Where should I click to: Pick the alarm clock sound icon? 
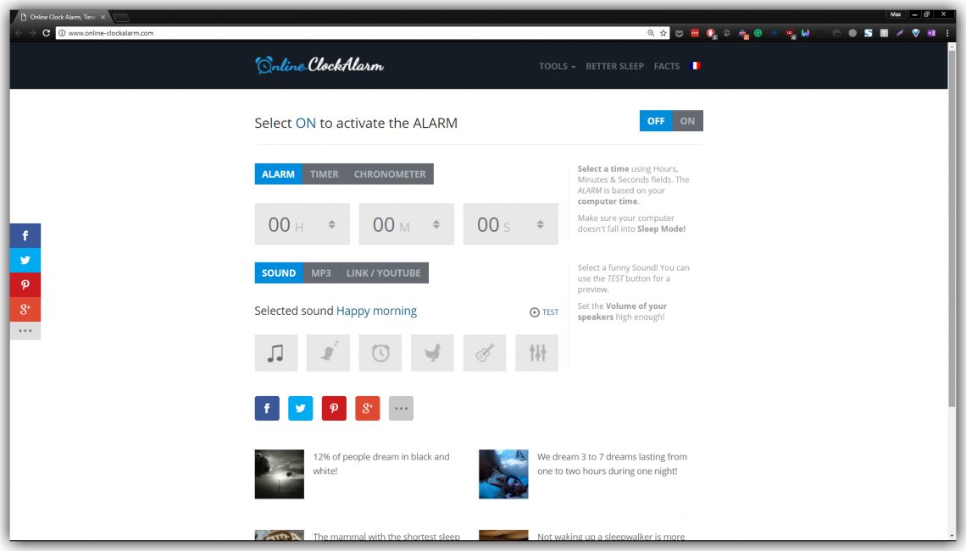pyautogui.click(x=380, y=353)
